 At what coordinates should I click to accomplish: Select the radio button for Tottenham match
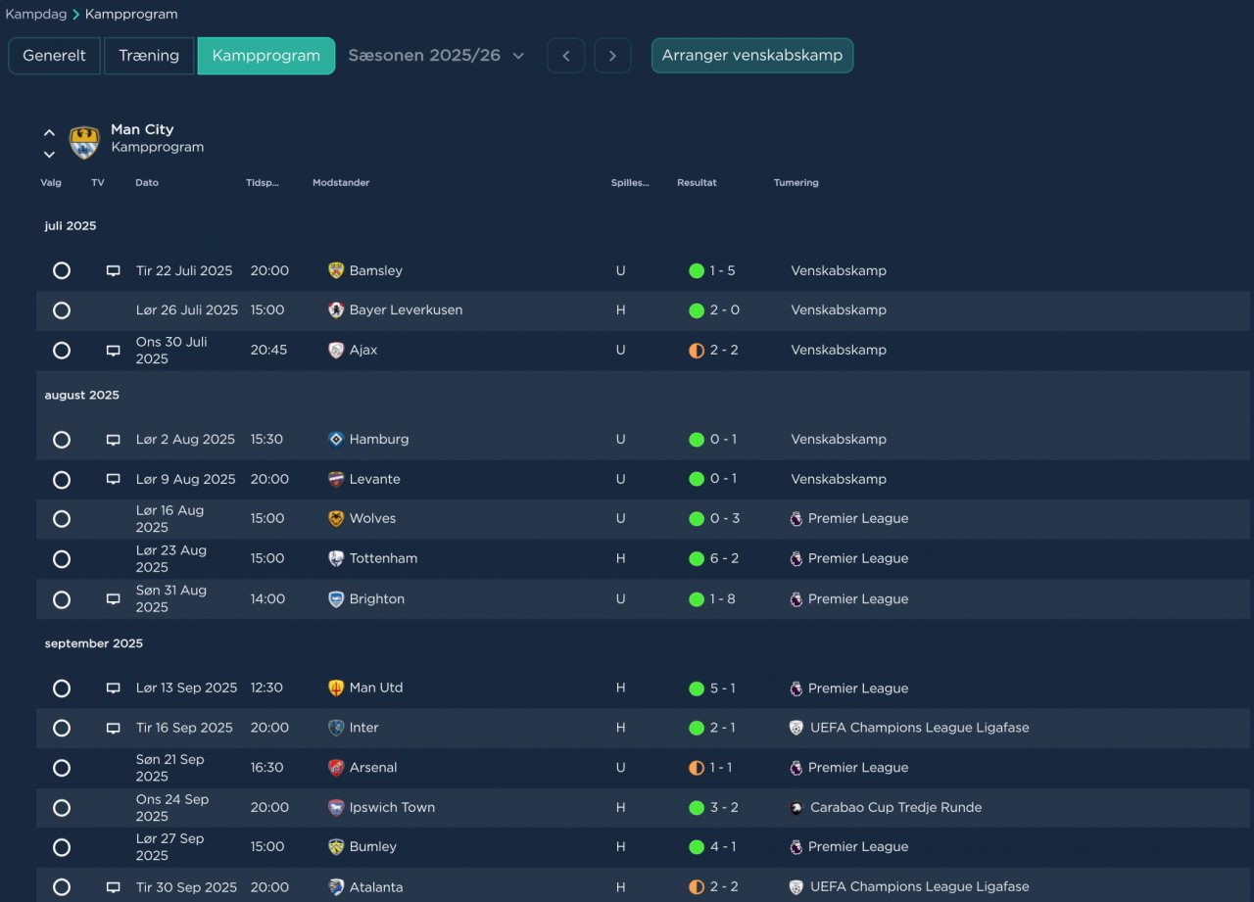point(62,559)
